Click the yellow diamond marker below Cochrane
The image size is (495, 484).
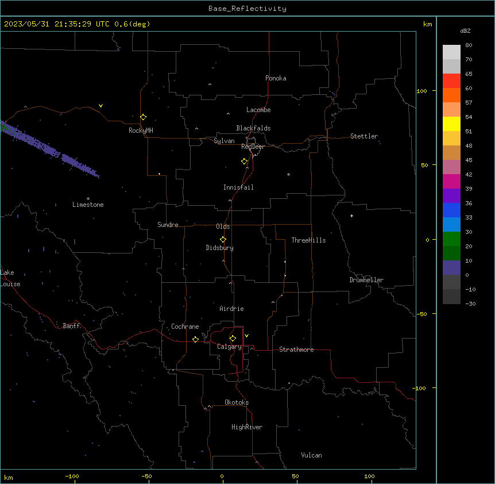pyautogui.click(x=195, y=339)
